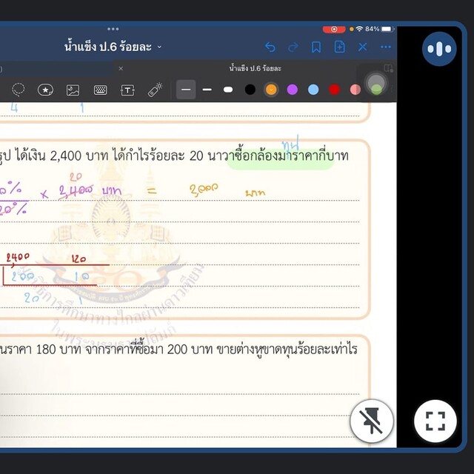The width and height of the screenshot is (474, 474).
Task: Tap the three-dot multitasking control
Action: (x=113, y=29)
